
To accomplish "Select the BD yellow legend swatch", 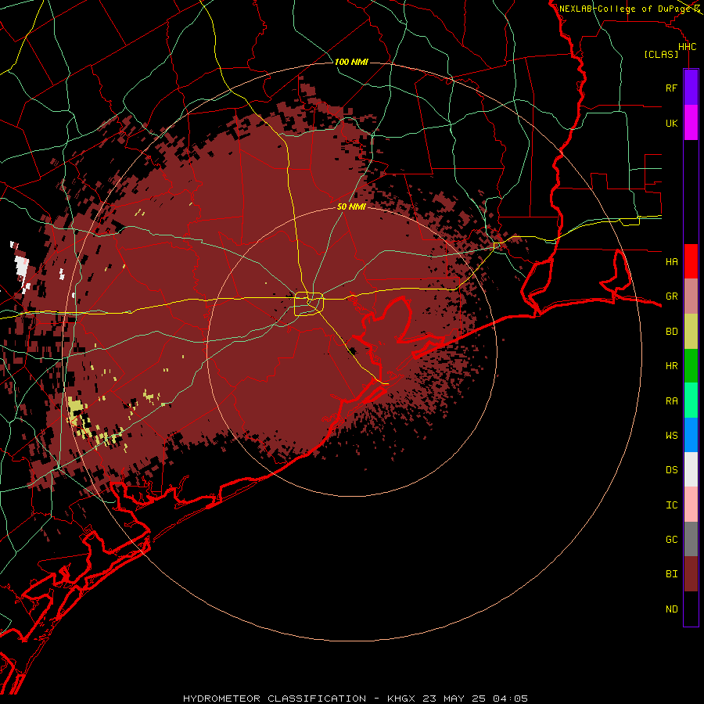I will (x=691, y=332).
